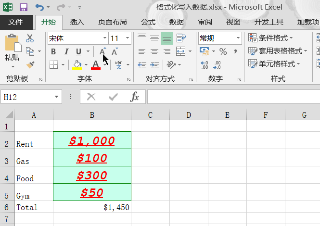This screenshot has height=226, width=320.
Task: Expand the borders options arrow
Action: 63,65
